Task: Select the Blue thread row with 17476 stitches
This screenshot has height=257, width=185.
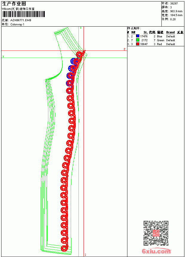Action: point(155,36)
